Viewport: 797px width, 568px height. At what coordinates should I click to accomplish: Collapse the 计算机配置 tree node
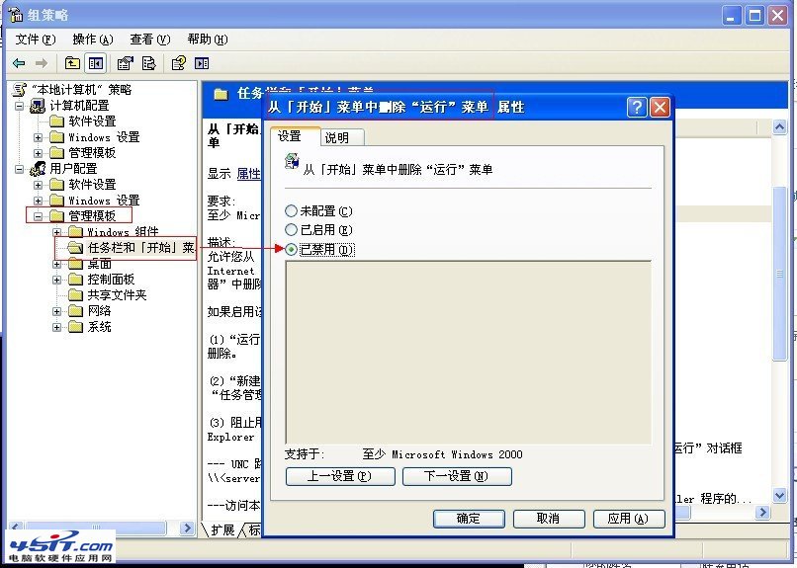tap(20, 106)
